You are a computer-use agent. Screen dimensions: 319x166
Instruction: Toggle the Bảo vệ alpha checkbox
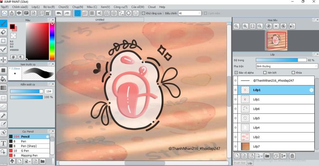pyautogui.click(x=236, y=72)
